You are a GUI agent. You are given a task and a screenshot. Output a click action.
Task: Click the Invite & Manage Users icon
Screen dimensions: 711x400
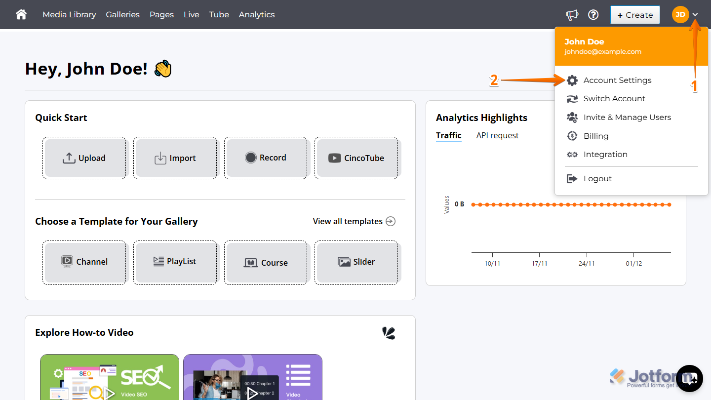click(x=572, y=117)
